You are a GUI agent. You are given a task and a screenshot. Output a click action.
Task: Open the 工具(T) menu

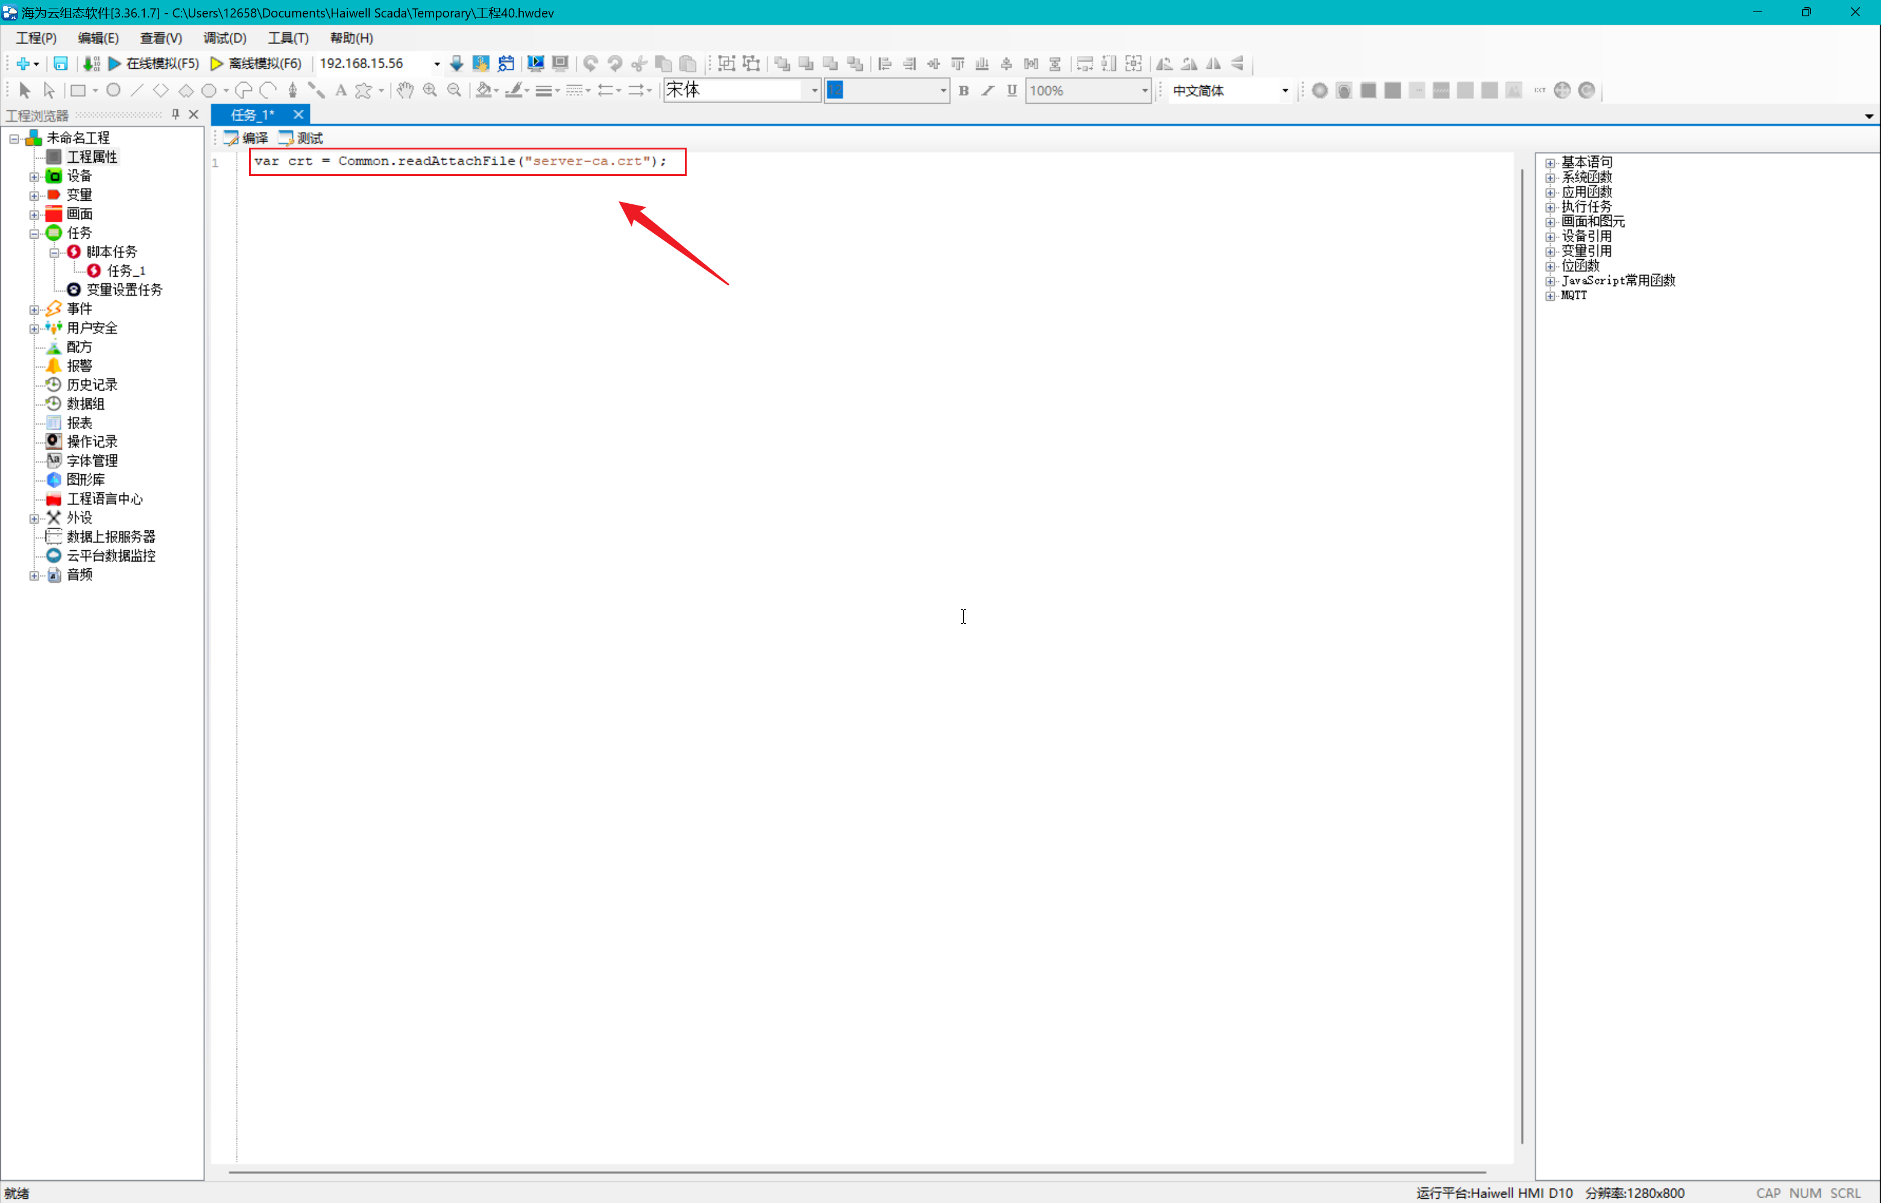(288, 37)
